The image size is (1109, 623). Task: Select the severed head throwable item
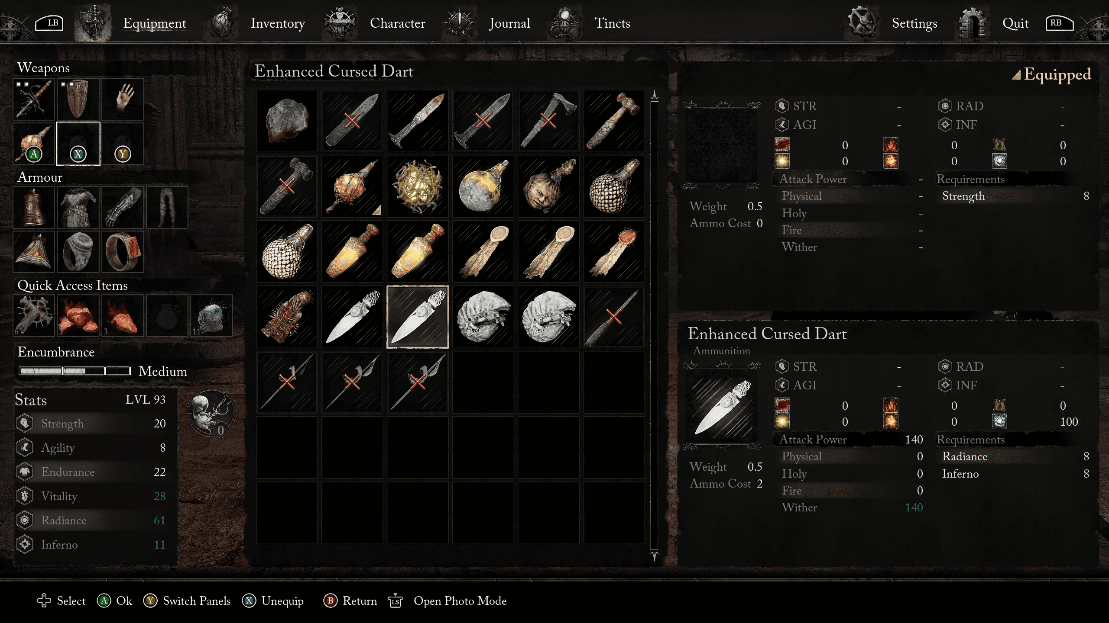(x=548, y=186)
